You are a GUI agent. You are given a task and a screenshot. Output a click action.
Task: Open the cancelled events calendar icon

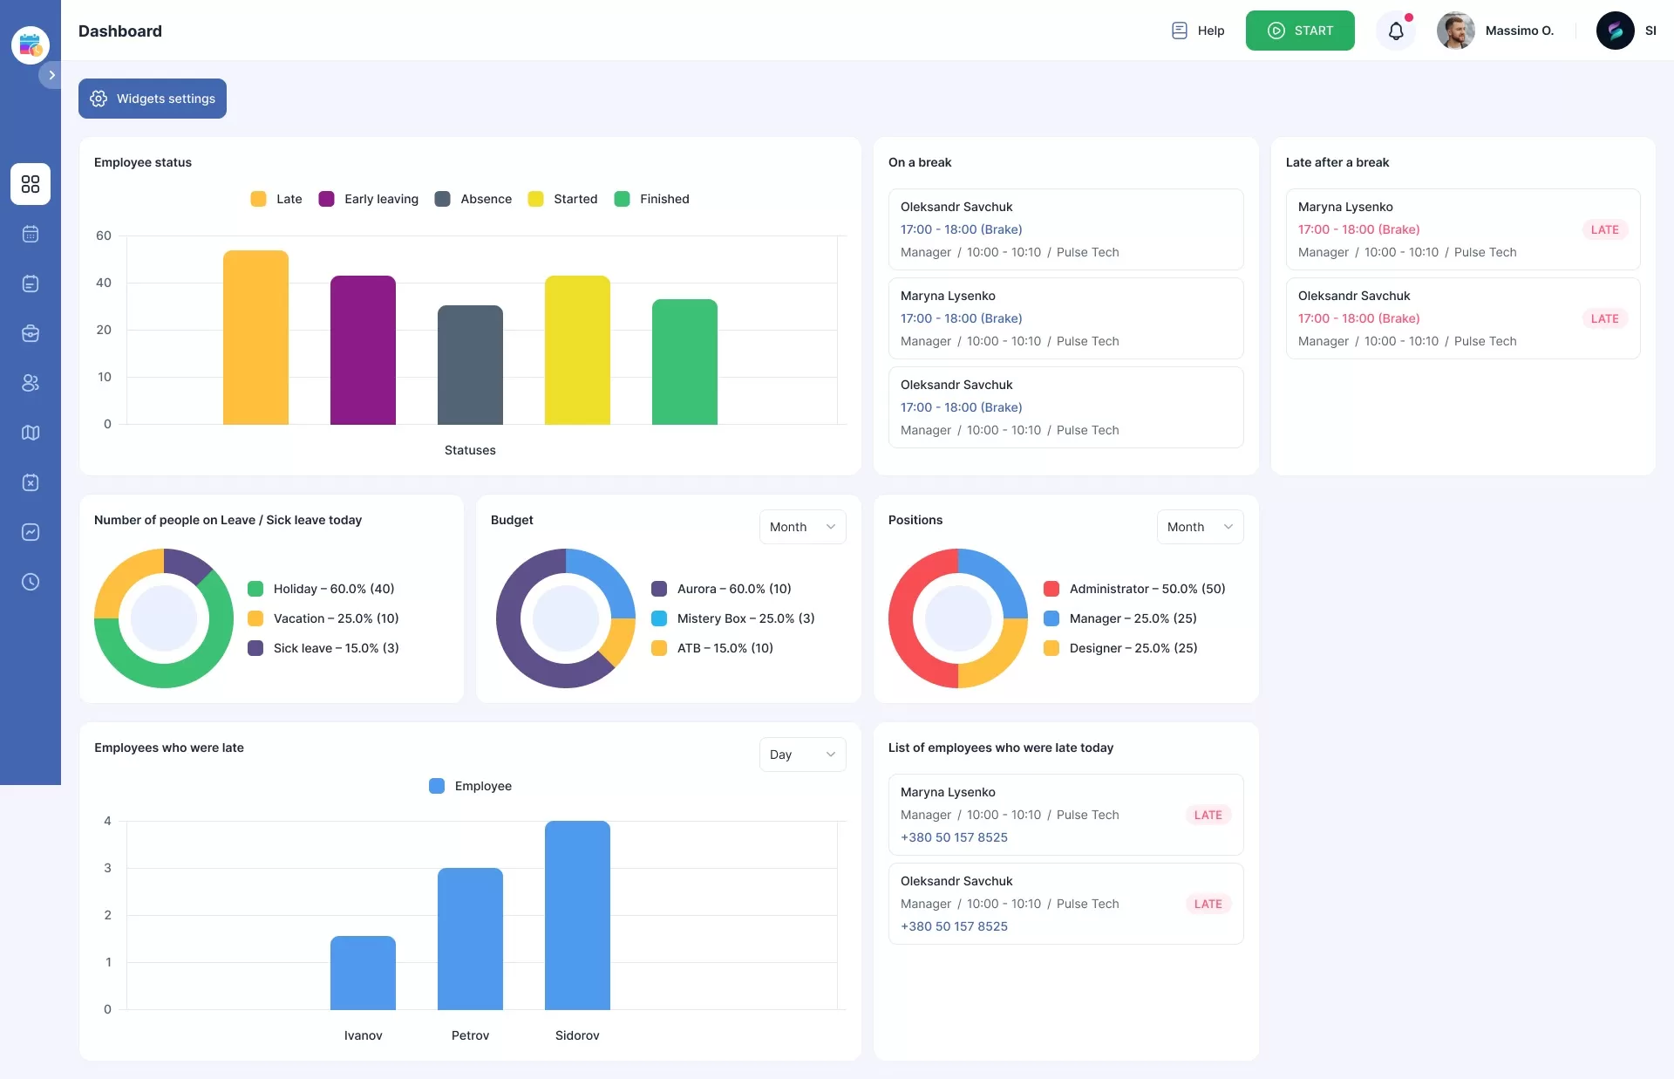coord(31,483)
